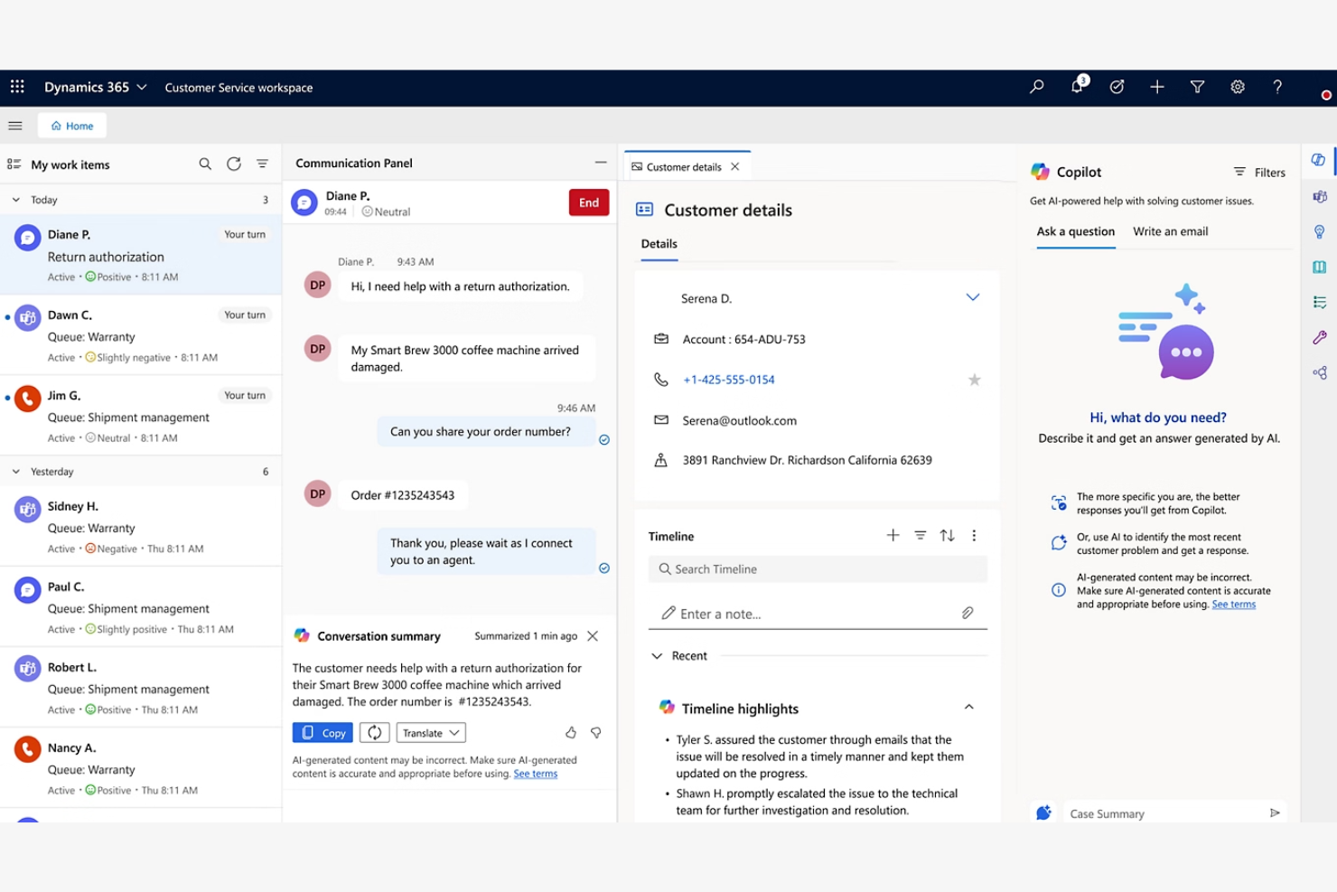Screen dimensions: 1337x892
Task: Click the notifications bell with 3 alerts
Action: point(1075,87)
